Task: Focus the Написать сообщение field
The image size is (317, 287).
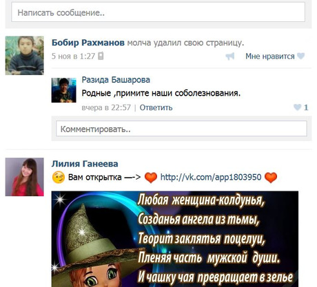Action: click(158, 12)
